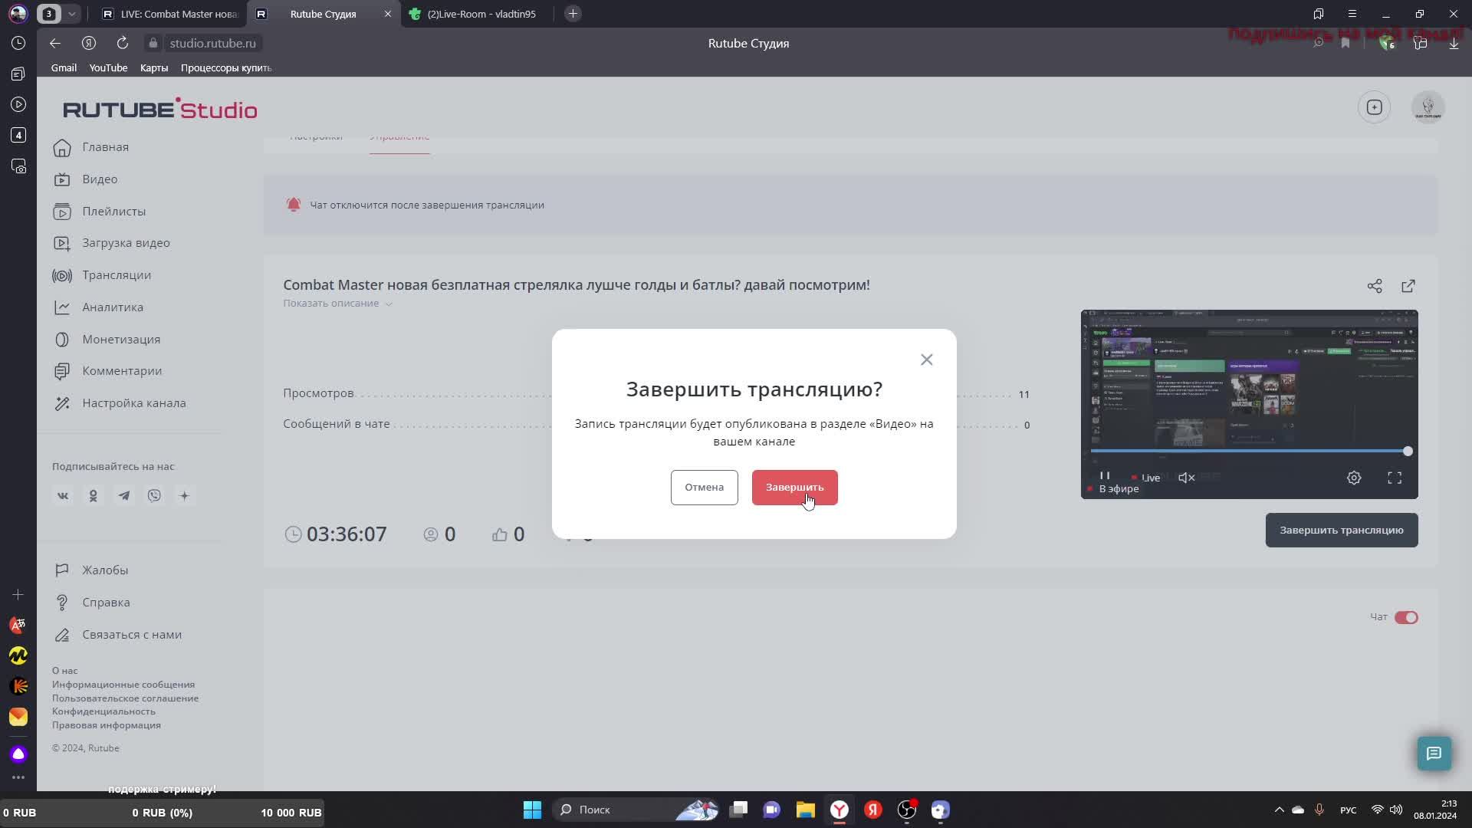Open Трансляции in the sidebar menu
Image resolution: width=1472 pixels, height=828 pixels.
[117, 275]
